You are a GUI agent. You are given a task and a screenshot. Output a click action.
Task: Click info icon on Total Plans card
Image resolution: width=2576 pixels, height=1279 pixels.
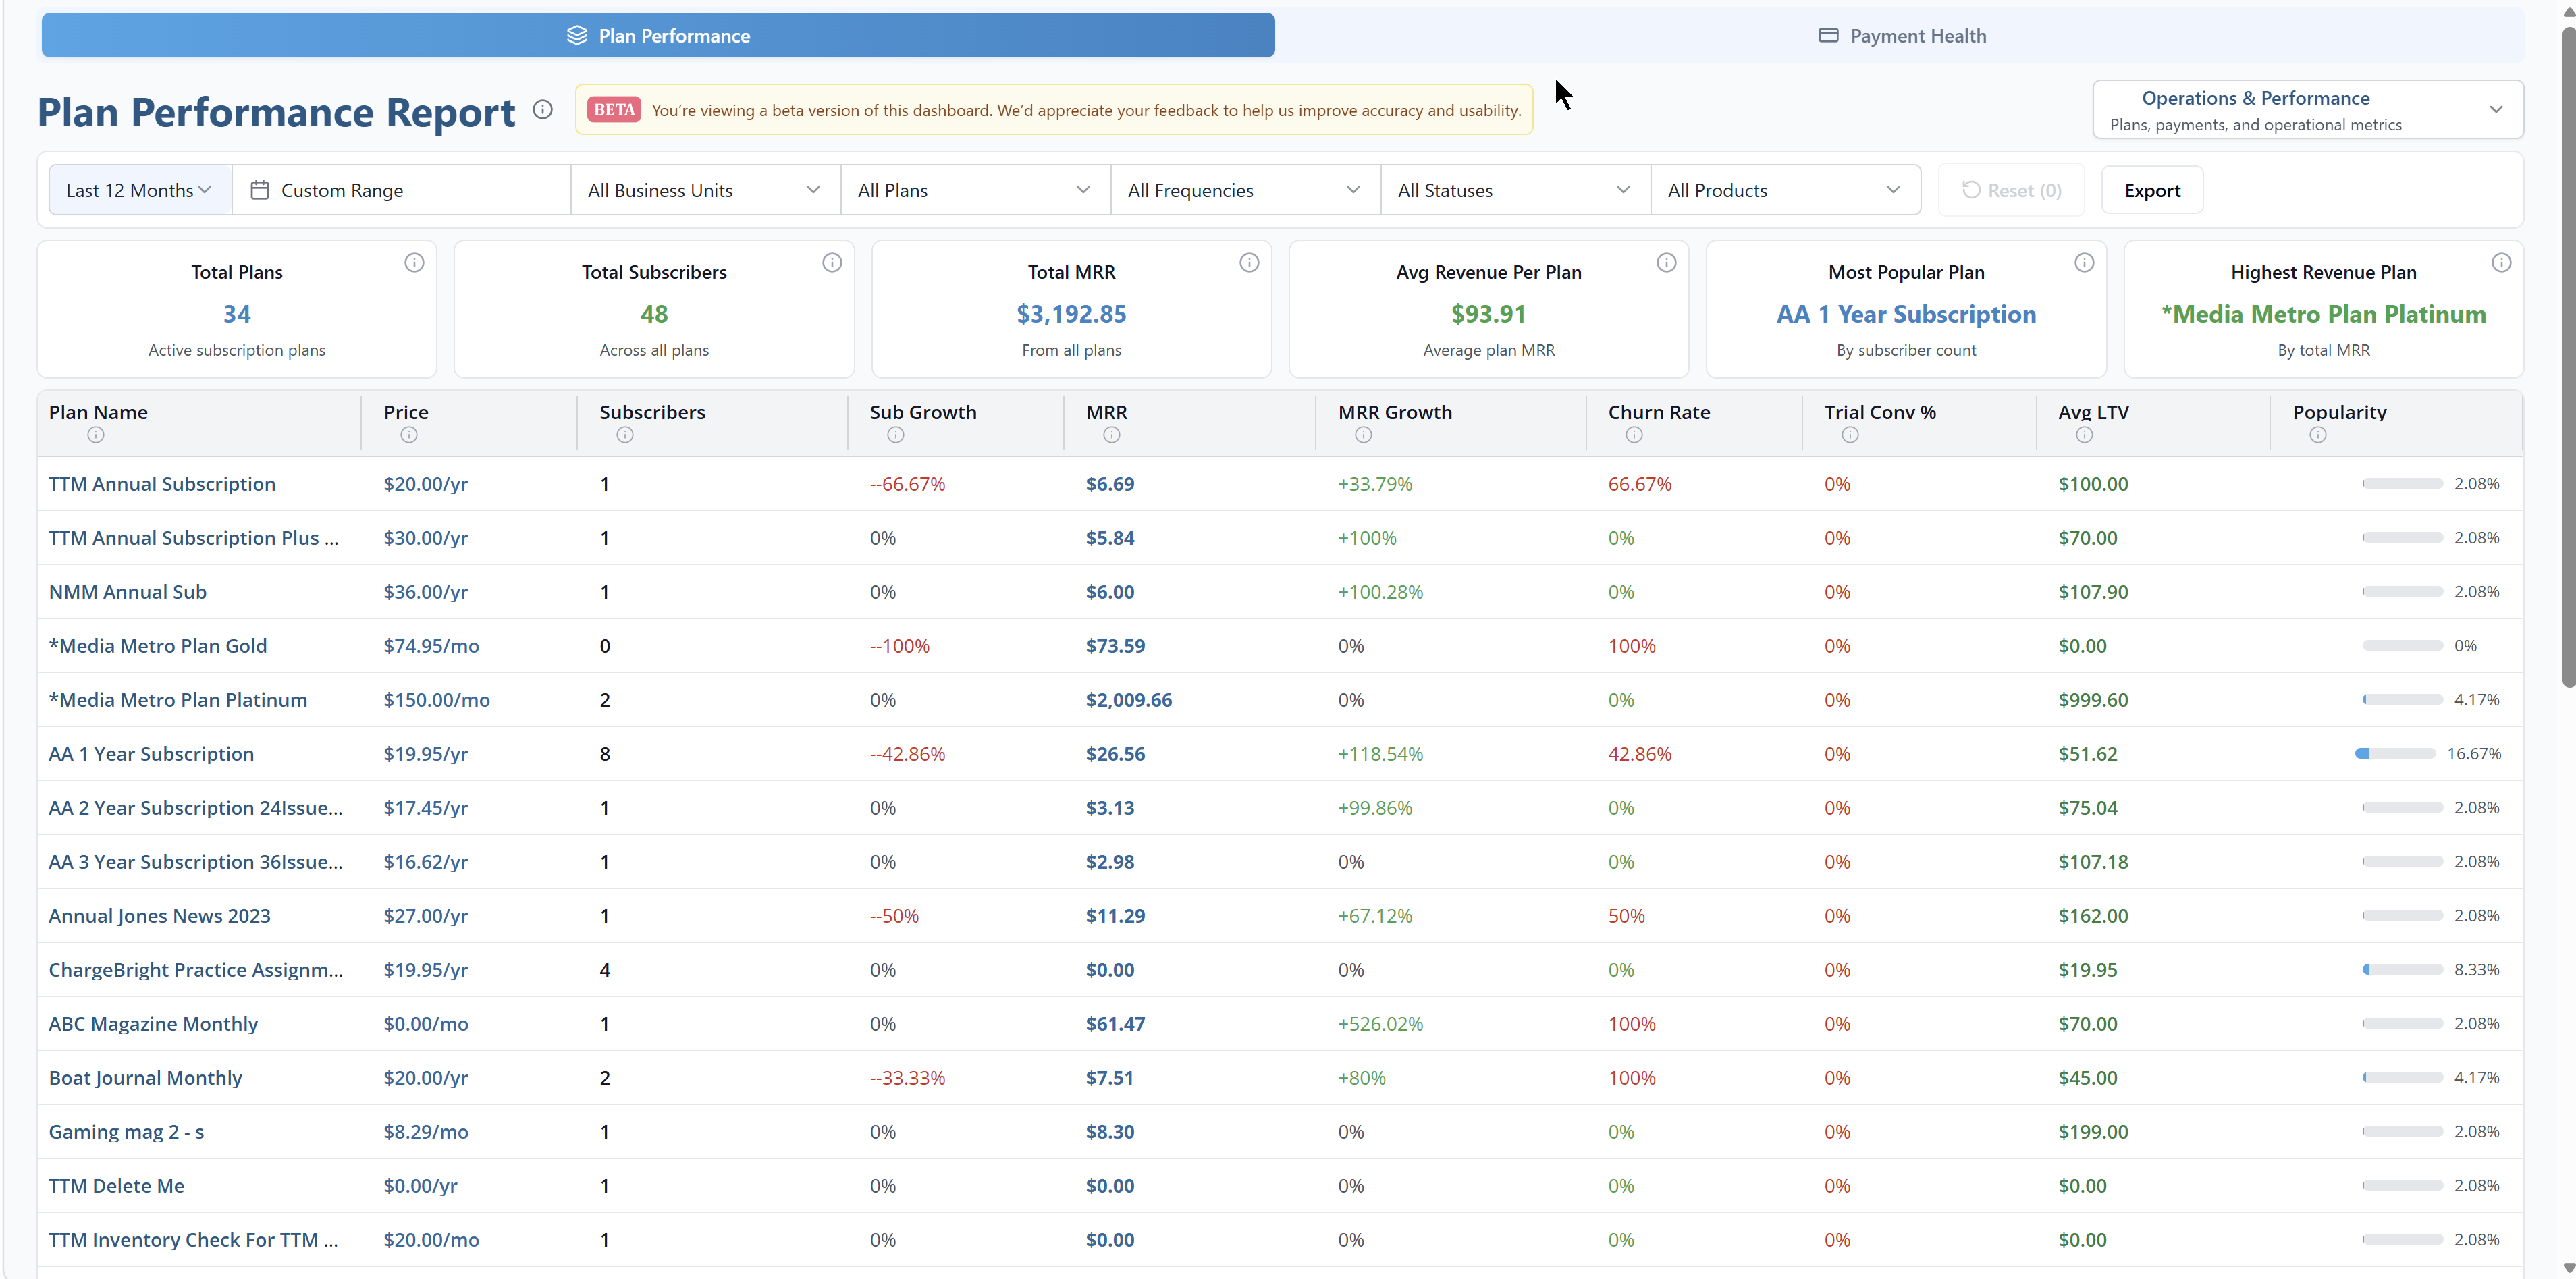414,262
